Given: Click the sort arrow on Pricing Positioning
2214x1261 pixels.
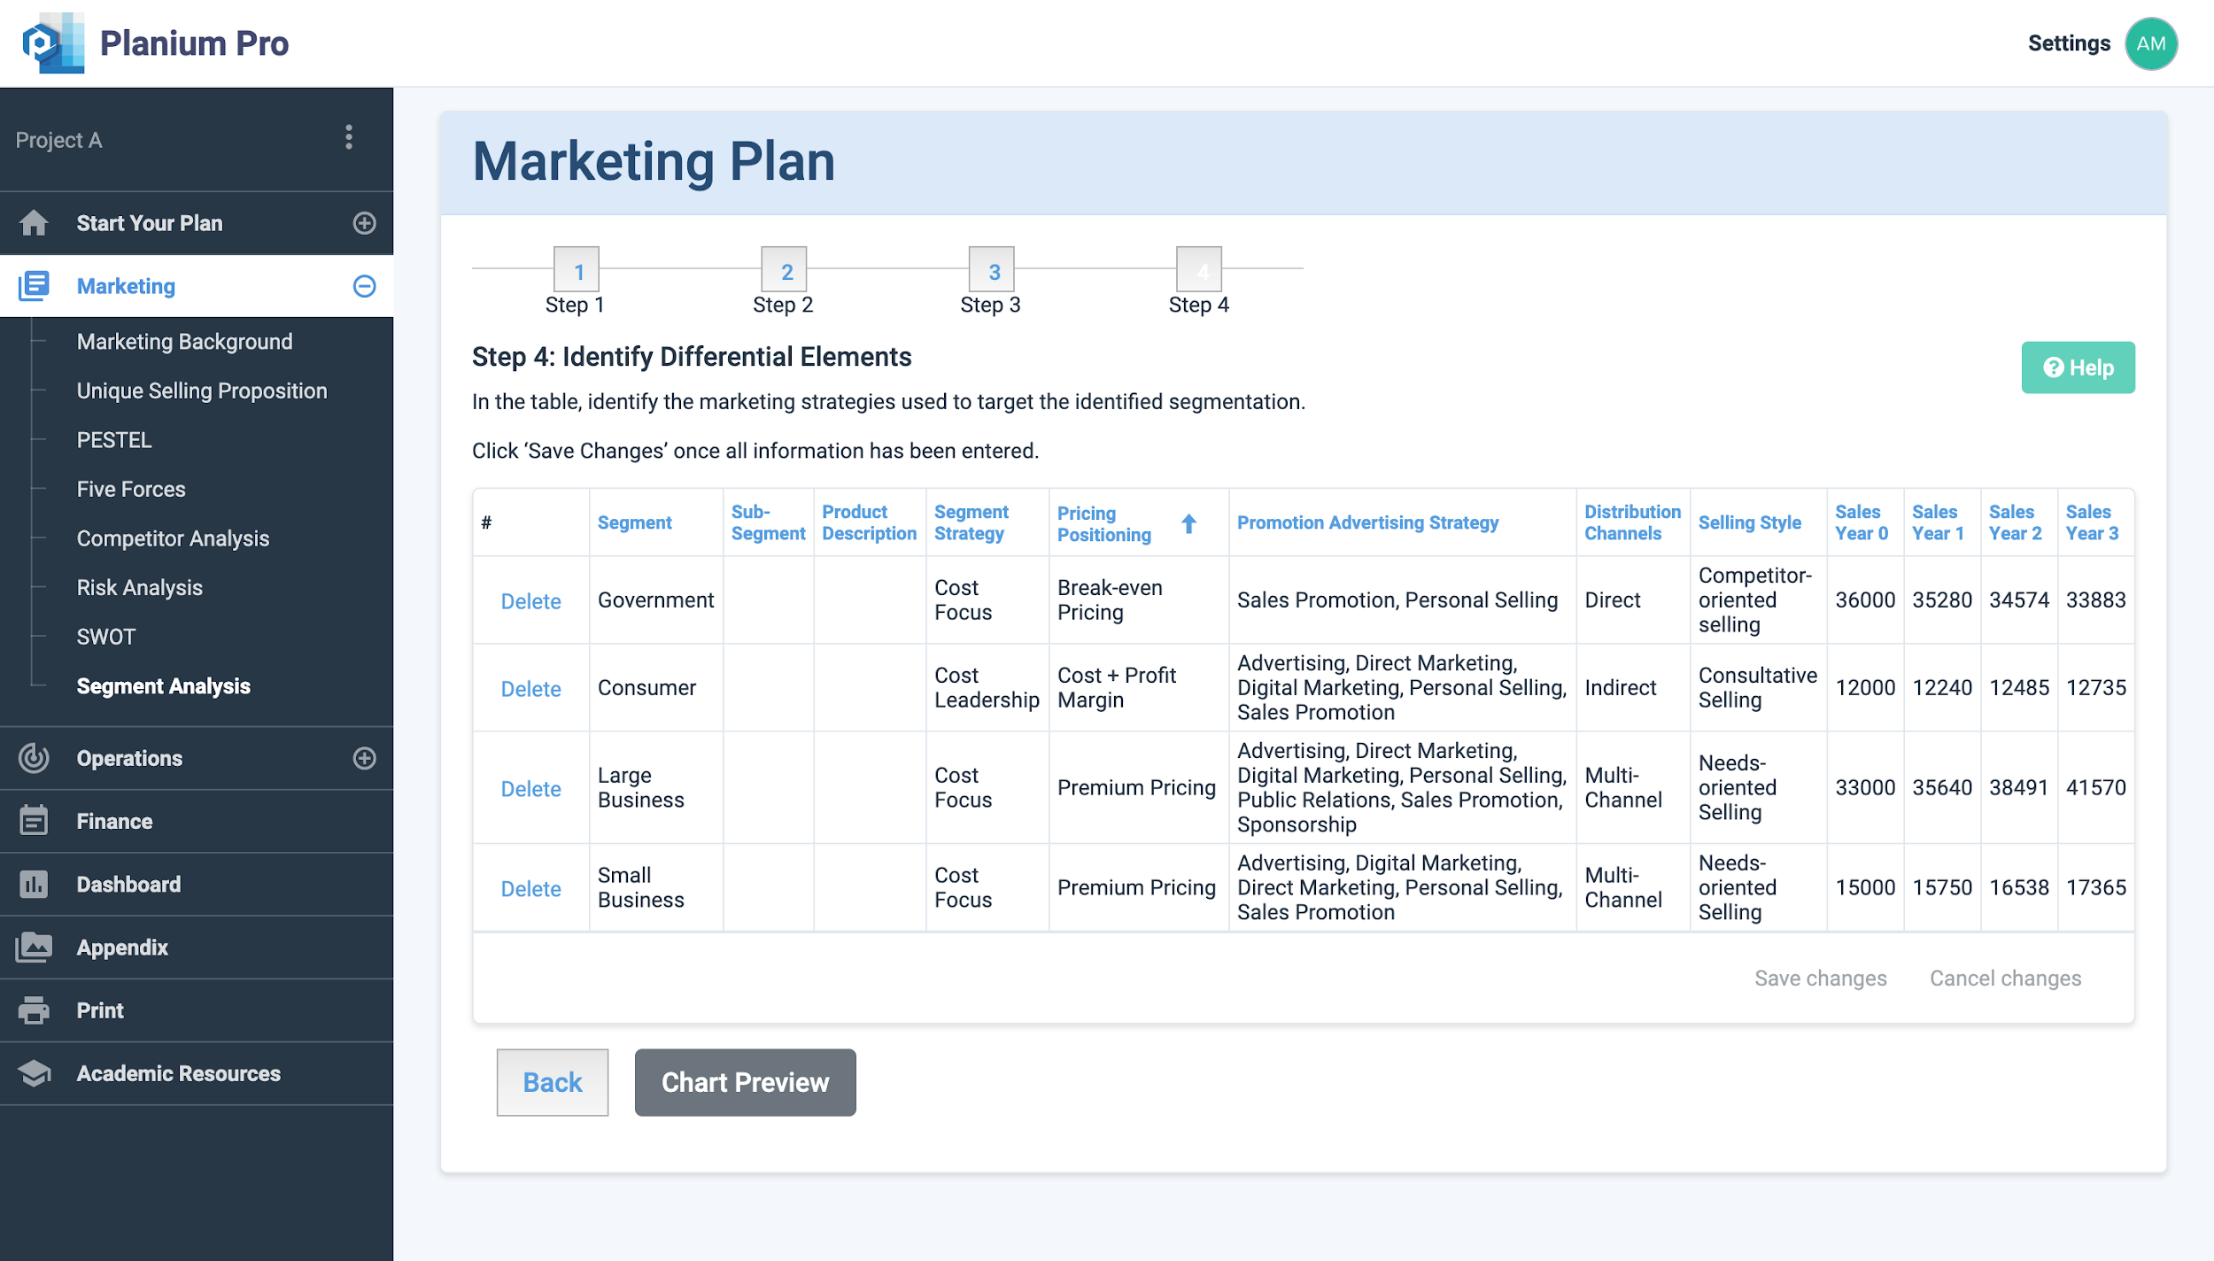Looking at the screenshot, I should (x=1188, y=523).
